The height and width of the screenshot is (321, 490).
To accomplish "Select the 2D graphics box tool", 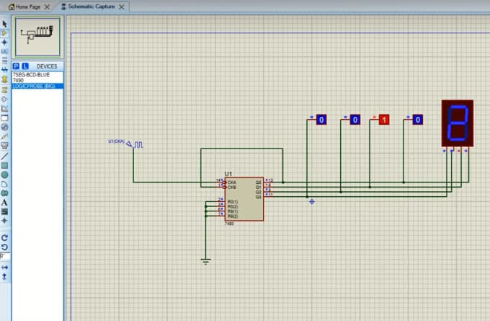I will pyautogui.click(x=4, y=165).
